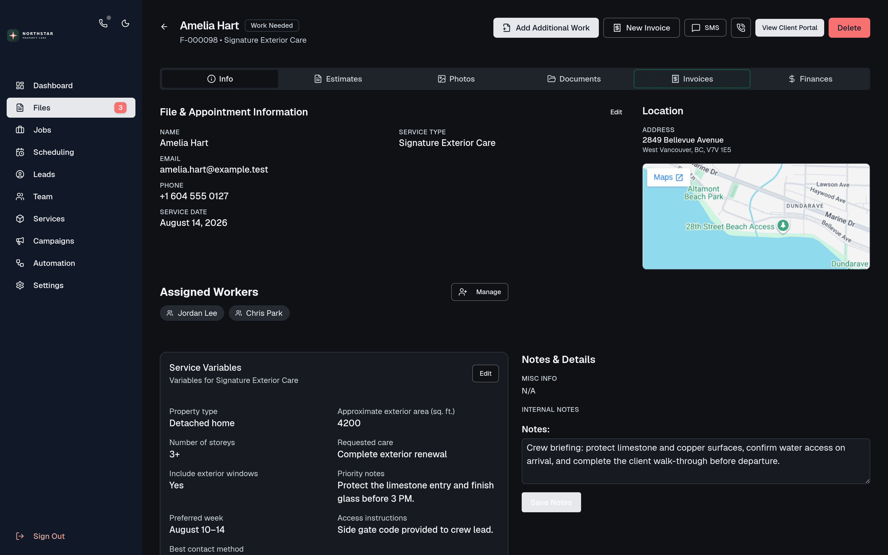Go to Leads page
This screenshot has width=888, height=555.
[71, 174]
